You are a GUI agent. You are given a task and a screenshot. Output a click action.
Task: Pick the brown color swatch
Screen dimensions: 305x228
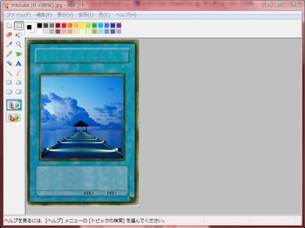pos(58,31)
